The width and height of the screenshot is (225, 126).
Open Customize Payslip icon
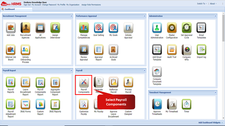tap(84, 104)
